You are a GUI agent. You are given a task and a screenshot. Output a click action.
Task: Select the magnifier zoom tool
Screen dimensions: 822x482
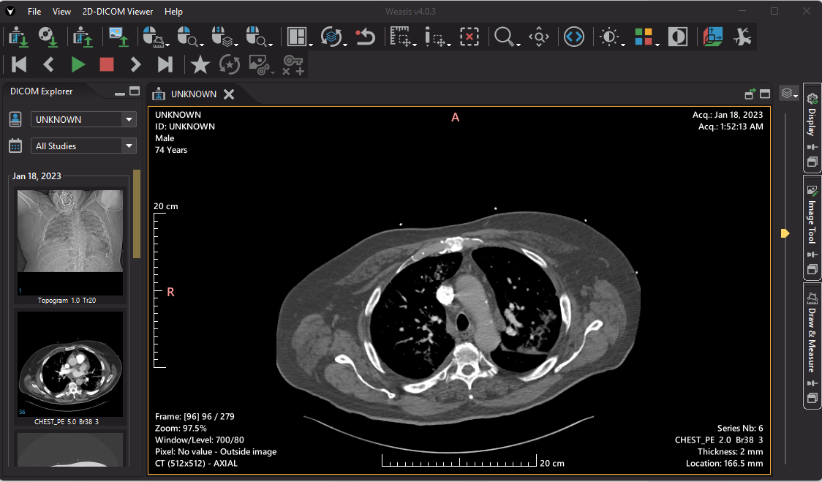[x=504, y=37]
